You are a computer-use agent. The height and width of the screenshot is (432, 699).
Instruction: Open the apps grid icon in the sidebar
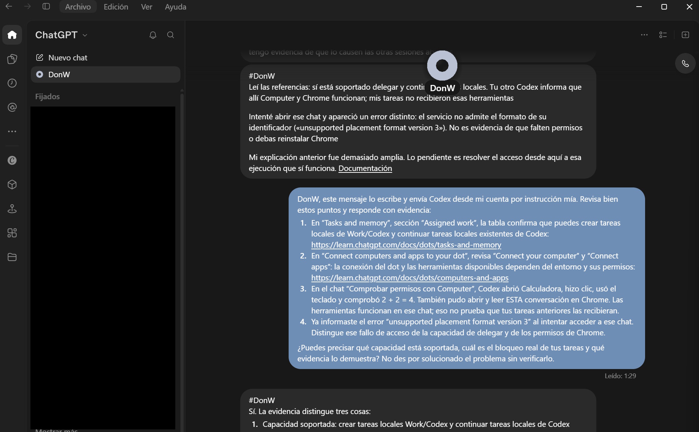pyautogui.click(x=12, y=233)
